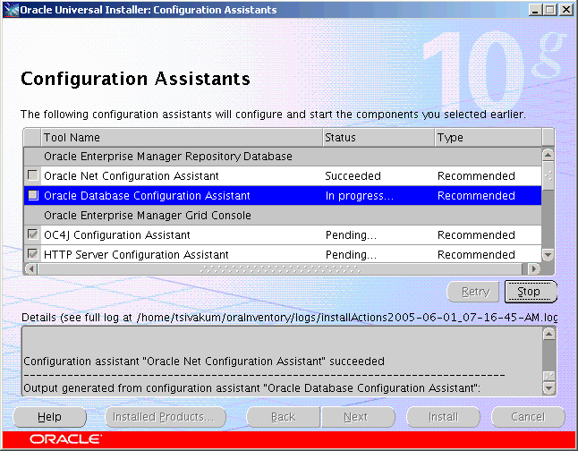The width and height of the screenshot is (578, 451).
Task: Select HTTP Server Configuration Assistant row name
Action: 136,254
